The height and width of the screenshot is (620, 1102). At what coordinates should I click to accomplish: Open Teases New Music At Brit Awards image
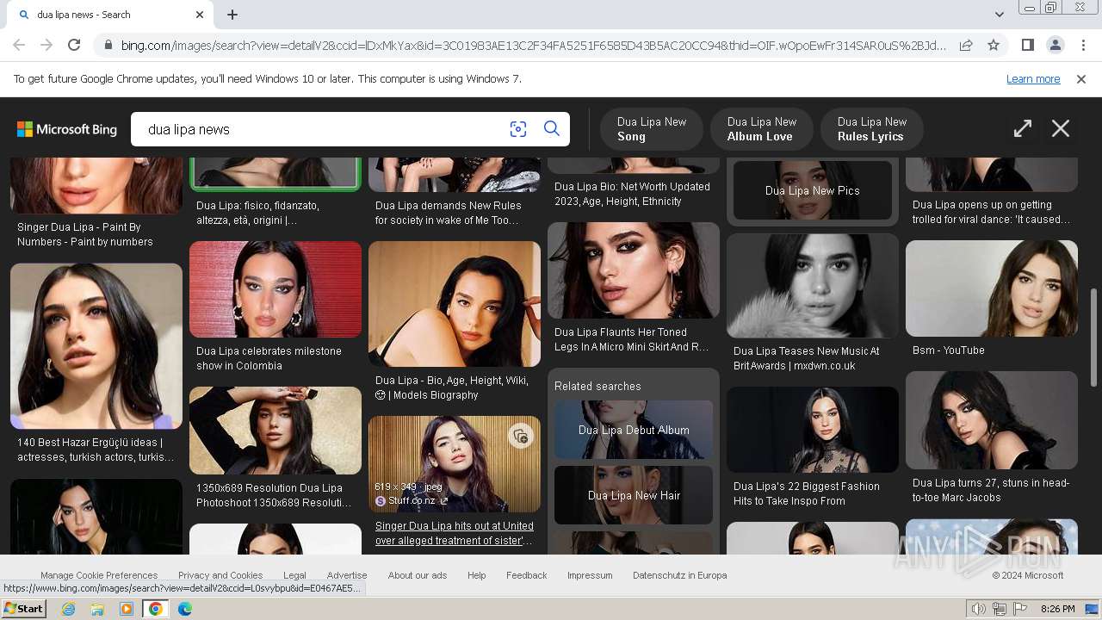813,286
